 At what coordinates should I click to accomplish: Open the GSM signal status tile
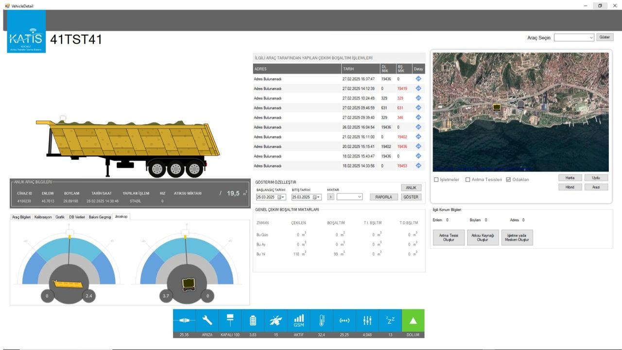pyautogui.click(x=299, y=320)
